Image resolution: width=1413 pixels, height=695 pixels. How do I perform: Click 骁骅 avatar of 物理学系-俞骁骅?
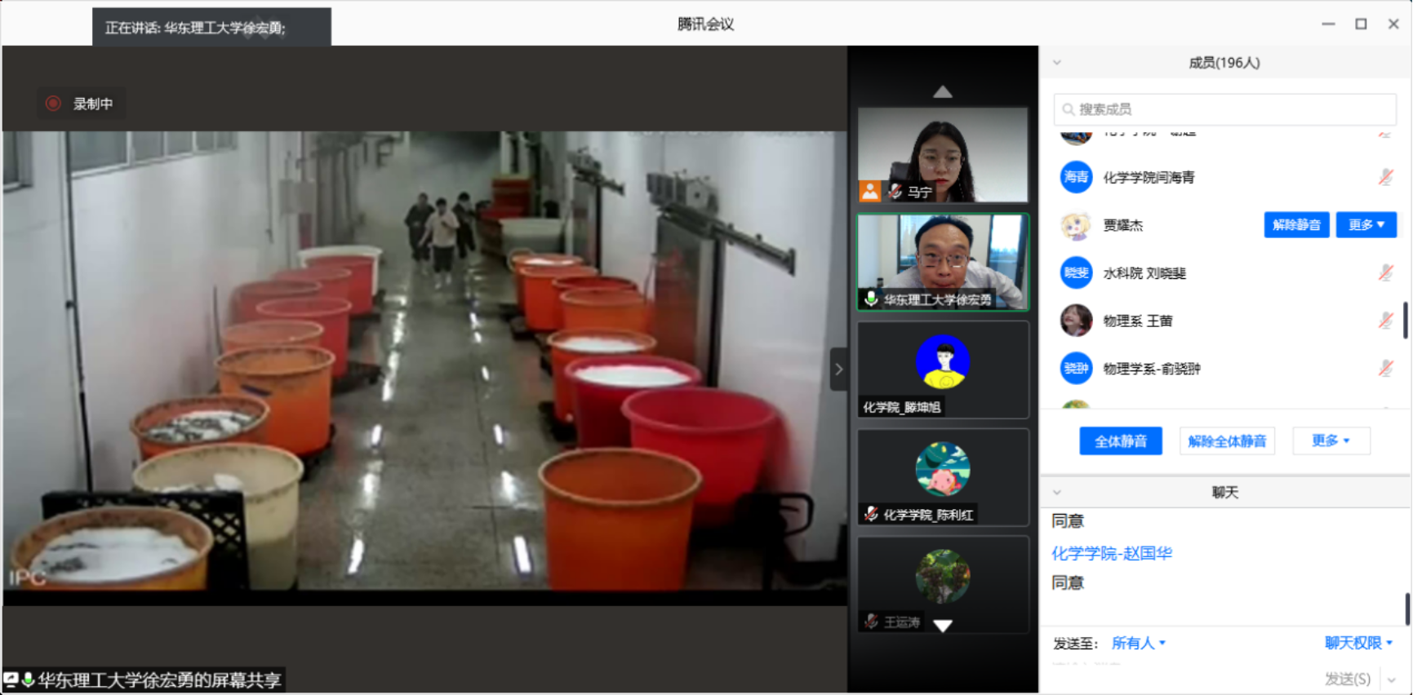point(1076,369)
